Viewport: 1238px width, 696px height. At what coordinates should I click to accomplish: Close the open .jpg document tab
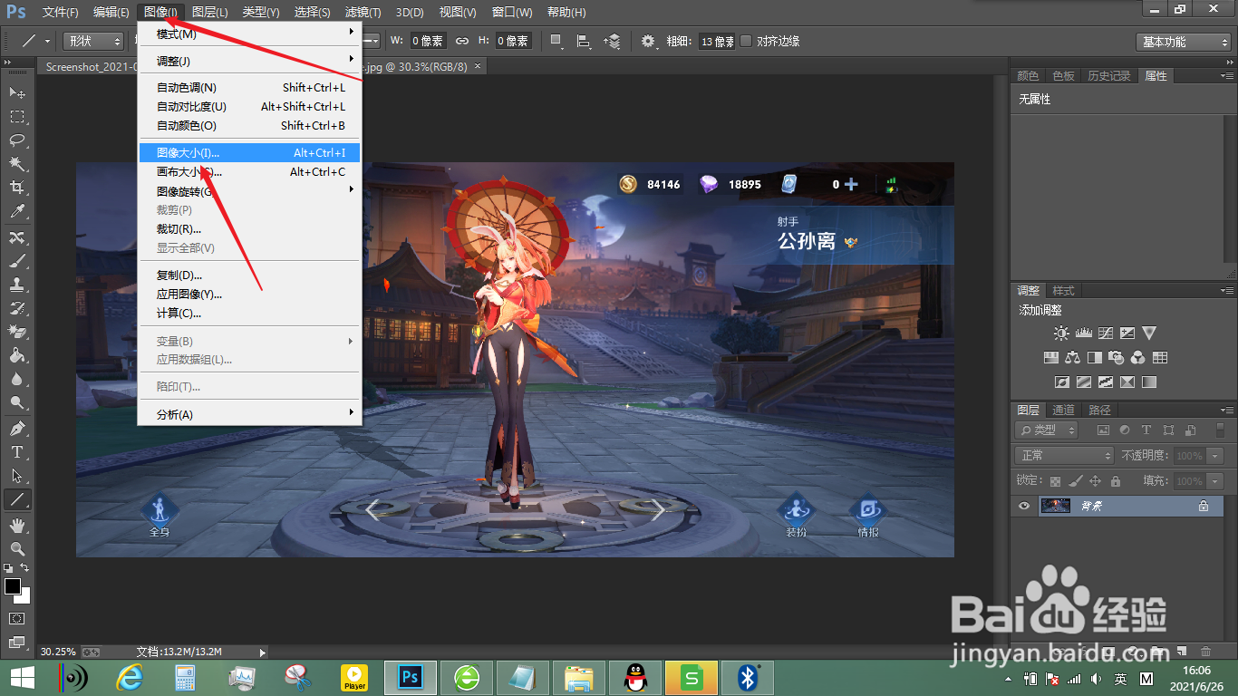[x=478, y=66]
